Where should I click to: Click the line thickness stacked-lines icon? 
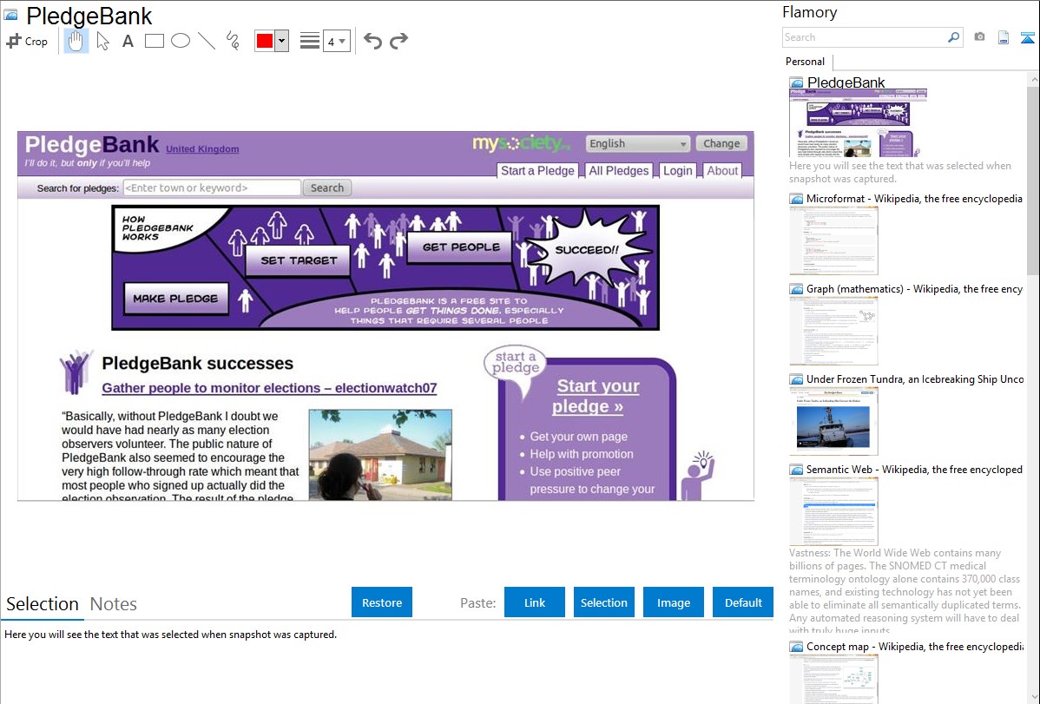309,41
